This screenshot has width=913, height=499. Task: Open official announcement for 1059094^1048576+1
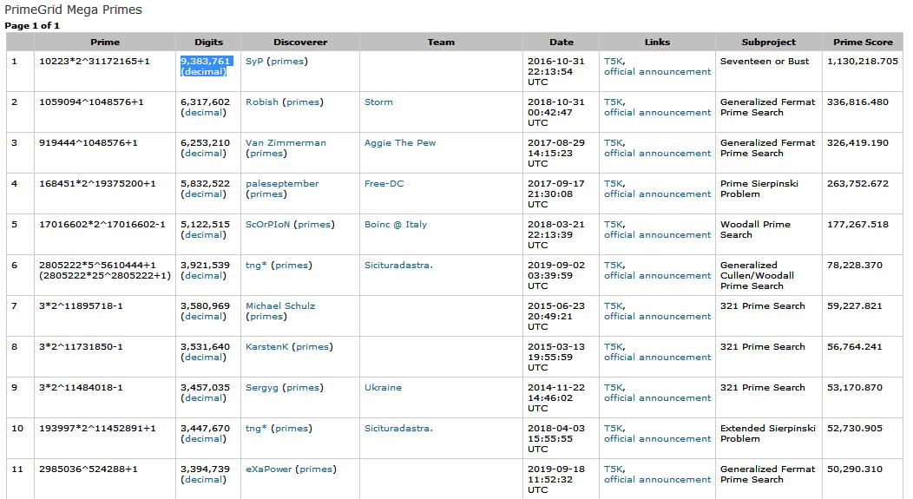pyautogui.click(x=657, y=113)
